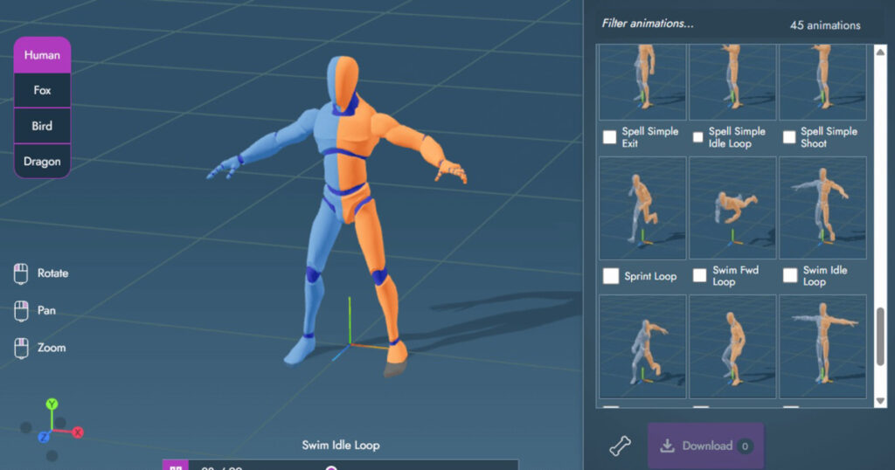Click the pause button on the timeline
Image resolution: width=895 pixels, height=470 pixels.
pyautogui.click(x=175, y=466)
